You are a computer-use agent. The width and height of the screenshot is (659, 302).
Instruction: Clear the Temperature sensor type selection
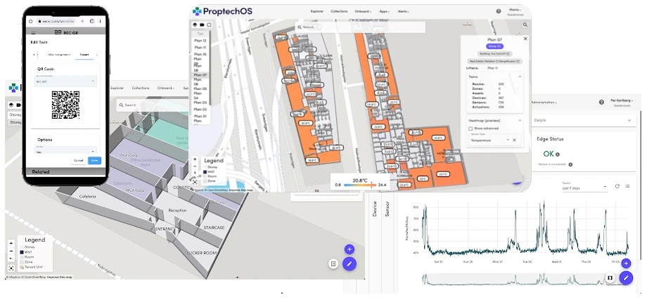[x=514, y=140]
